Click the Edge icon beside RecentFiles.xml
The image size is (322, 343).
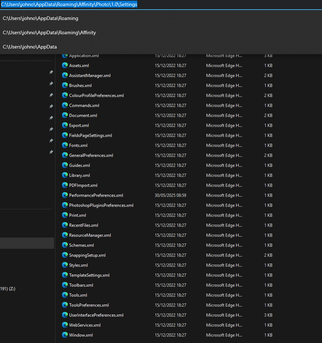point(65,225)
